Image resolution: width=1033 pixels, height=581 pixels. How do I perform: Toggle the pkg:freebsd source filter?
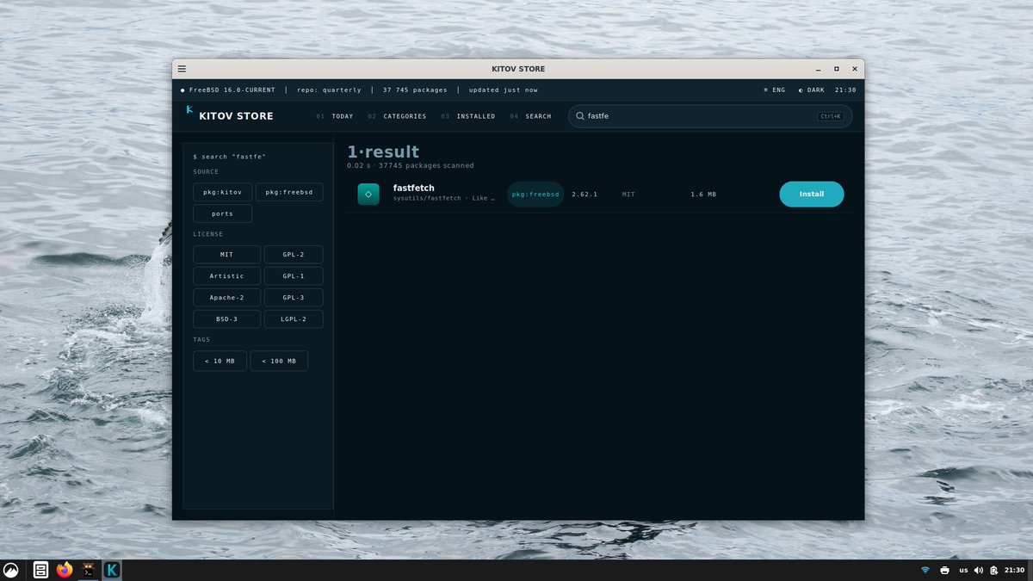289,192
